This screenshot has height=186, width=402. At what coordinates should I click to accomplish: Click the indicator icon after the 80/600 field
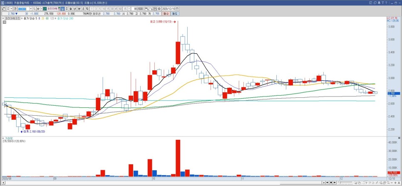147,9
